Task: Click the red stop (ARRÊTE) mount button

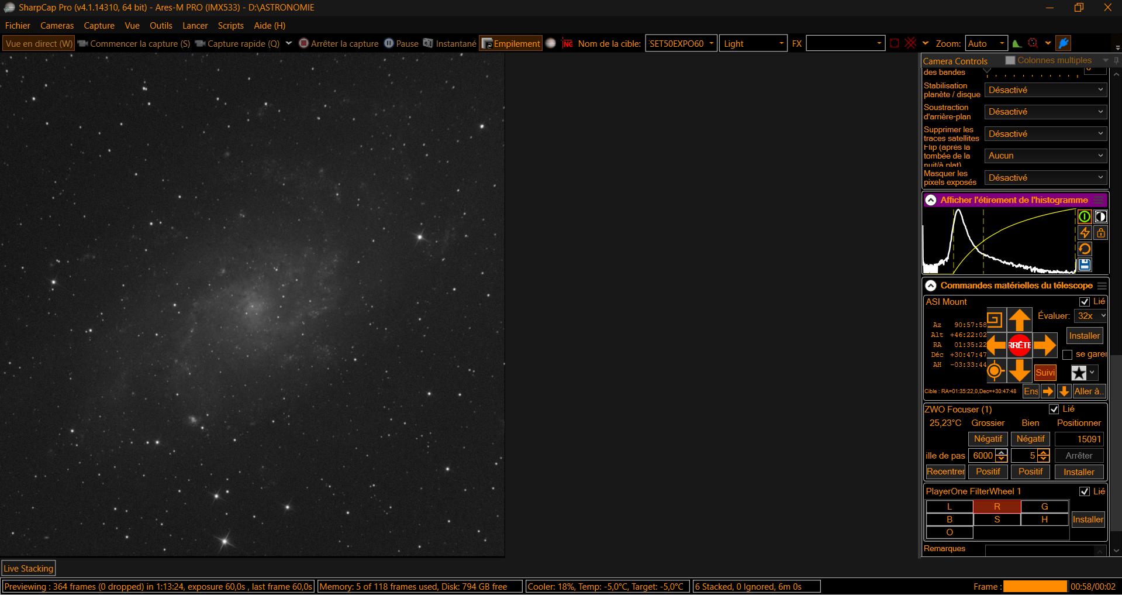Action: [x=1020, y=345]
